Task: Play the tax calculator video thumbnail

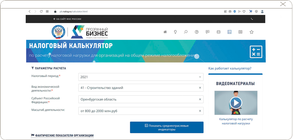Action: pos(236,102)
